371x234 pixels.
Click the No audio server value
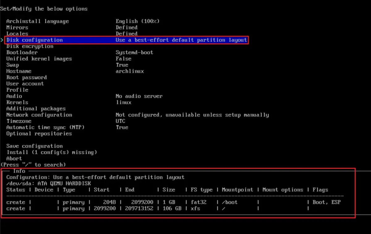[x=139, y=96]
